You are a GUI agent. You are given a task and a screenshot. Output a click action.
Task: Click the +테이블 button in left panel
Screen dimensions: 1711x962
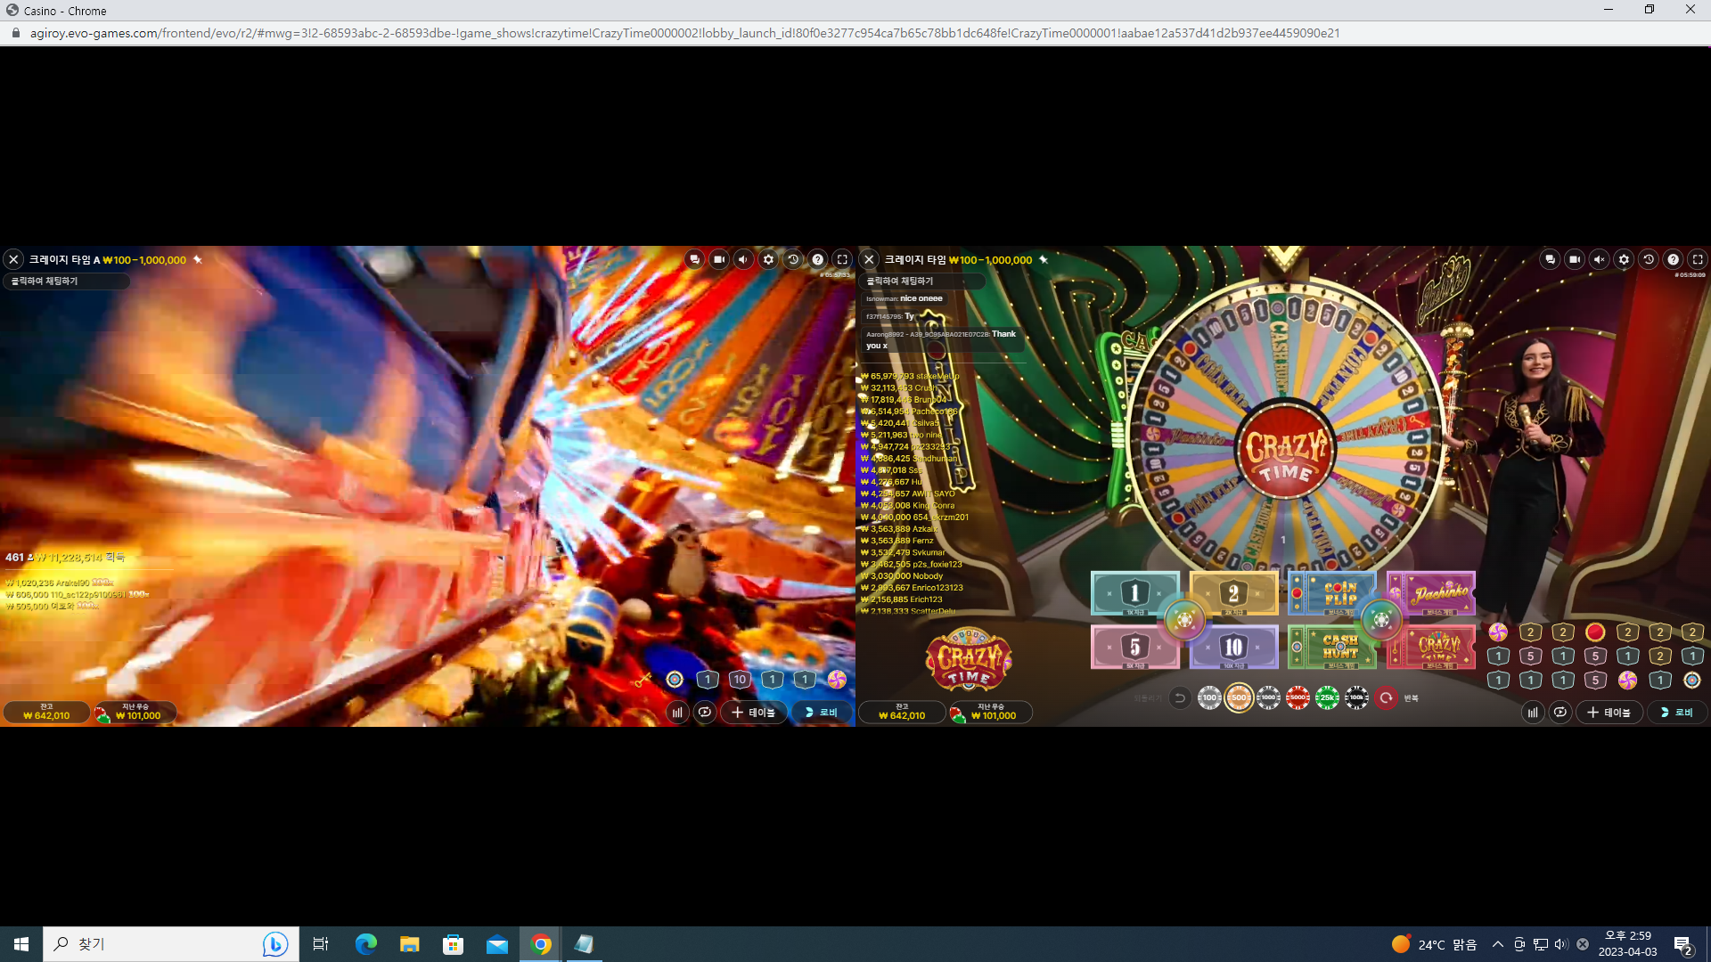pos(754,713)
